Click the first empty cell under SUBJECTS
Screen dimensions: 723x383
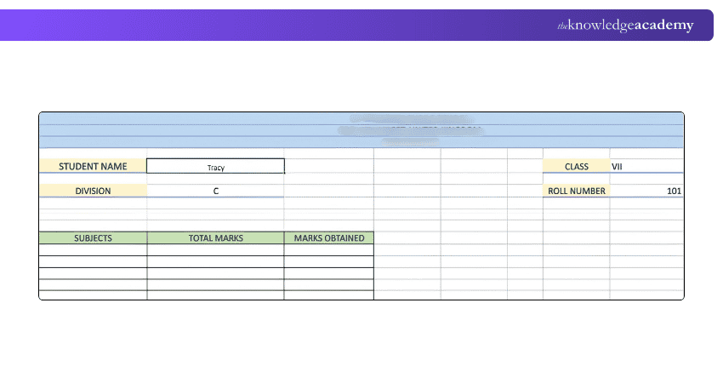tap(93, 249)
